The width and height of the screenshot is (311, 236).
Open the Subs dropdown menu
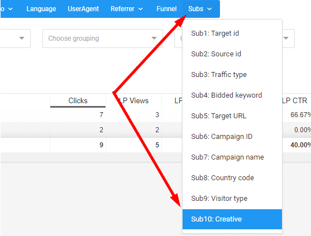tap(200, 9)
